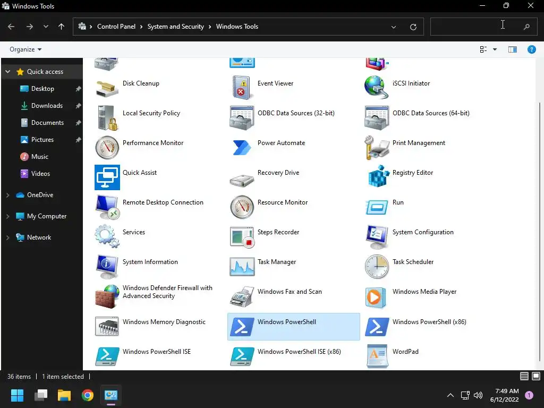Select the System Configuration icon
This screenshot has width=544, height=408.
pyautogui.click(x=377, y=237)
